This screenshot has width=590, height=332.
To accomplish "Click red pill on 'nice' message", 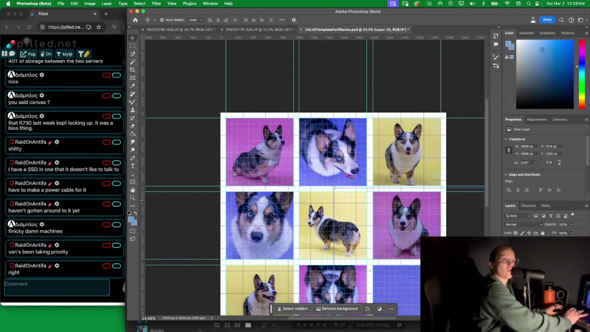I will click(x=106, y=75).
